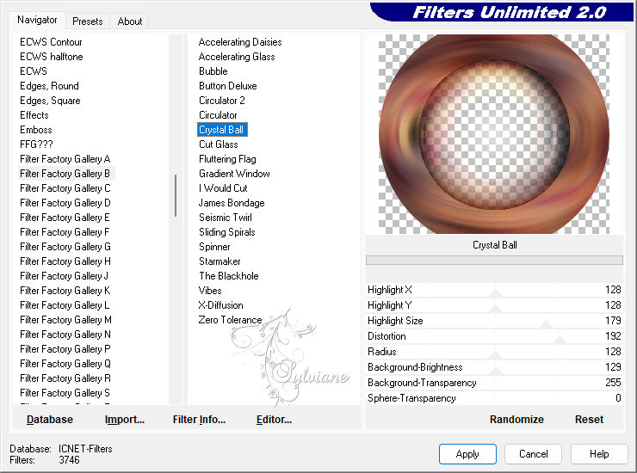Choose the Zero Tolerance filter
This screenshot has width=637, height=473.
231,320
